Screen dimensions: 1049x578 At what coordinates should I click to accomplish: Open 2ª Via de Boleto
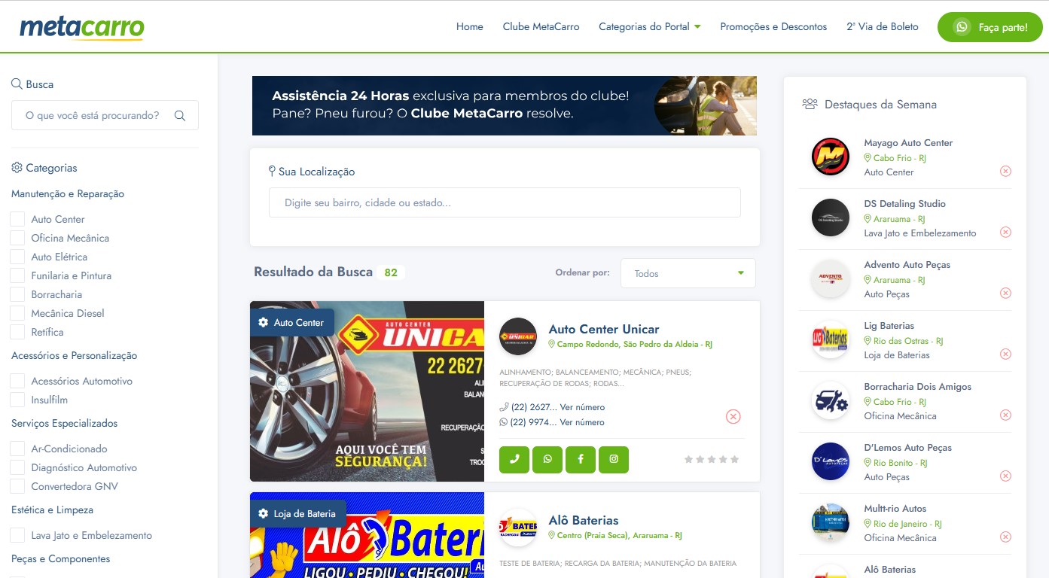pos(883,27)
